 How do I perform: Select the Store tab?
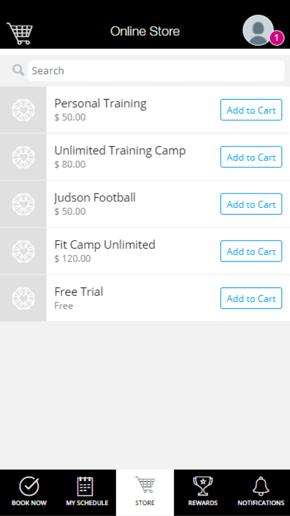[x=145, y=492]
